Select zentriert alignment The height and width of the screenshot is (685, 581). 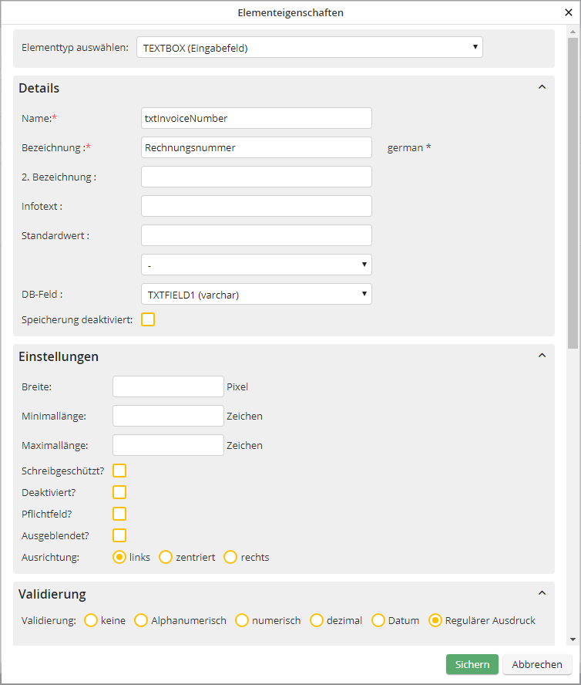[x=166, y=557]
